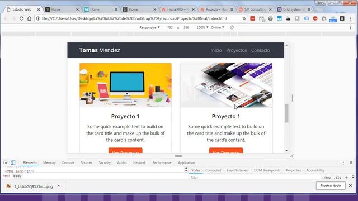Image resolution: width=358 pixels, height=201 pixels.
Task: Open the red extension icon after bookmark star
Action: point(252,18)
